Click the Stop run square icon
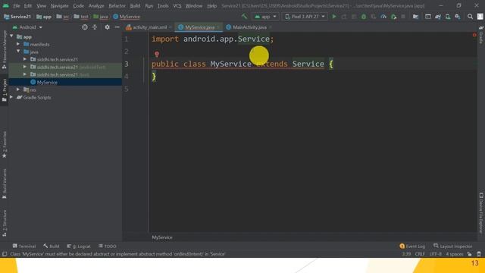This screenshot has height=273, width=485. 403,17
